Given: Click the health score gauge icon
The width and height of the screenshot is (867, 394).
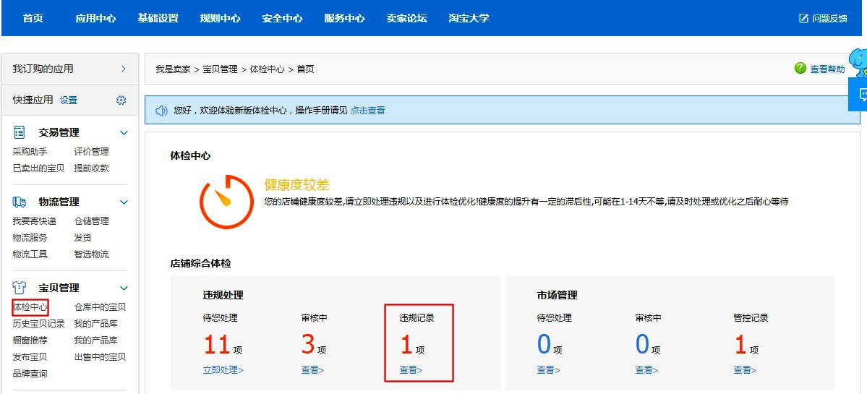Looking at the screenshot, I should [x=226, y=202].
